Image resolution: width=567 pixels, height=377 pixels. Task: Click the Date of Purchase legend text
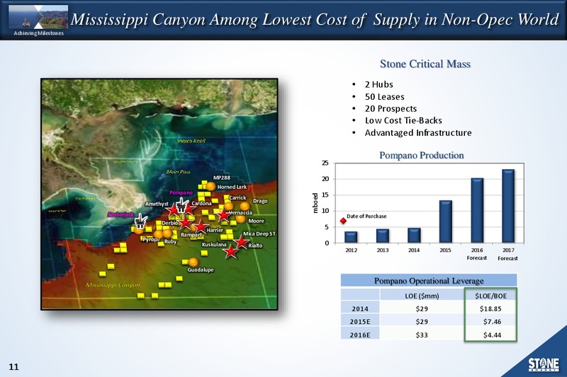pos(366,216)
